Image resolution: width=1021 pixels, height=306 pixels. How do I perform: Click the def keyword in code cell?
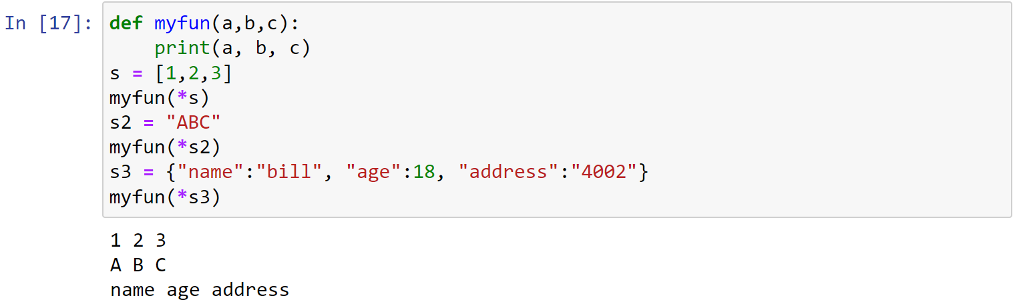tap(126, 23)
